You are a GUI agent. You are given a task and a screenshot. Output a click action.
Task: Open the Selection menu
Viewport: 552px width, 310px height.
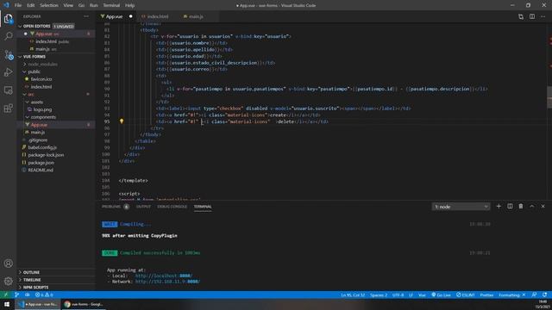pos(49,5)
